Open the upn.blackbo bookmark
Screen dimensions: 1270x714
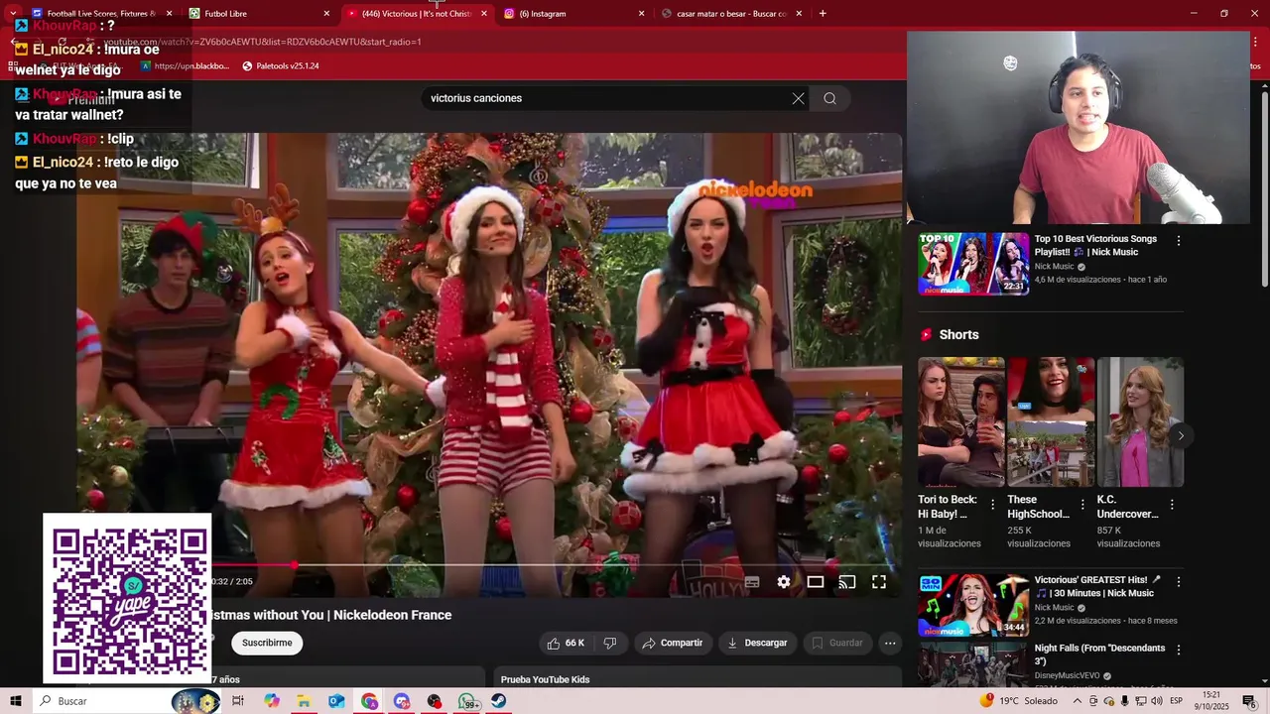pyautogui.click(x=185, y=65)
